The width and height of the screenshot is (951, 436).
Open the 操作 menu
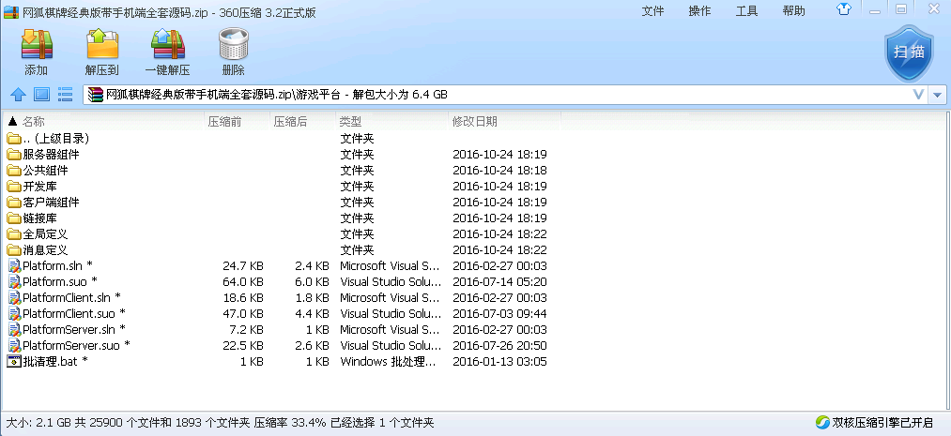pos(699,11)
